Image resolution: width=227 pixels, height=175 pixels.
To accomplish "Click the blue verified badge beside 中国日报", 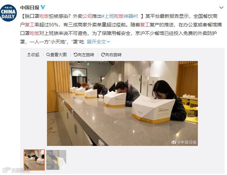I will tap(43, 7).
